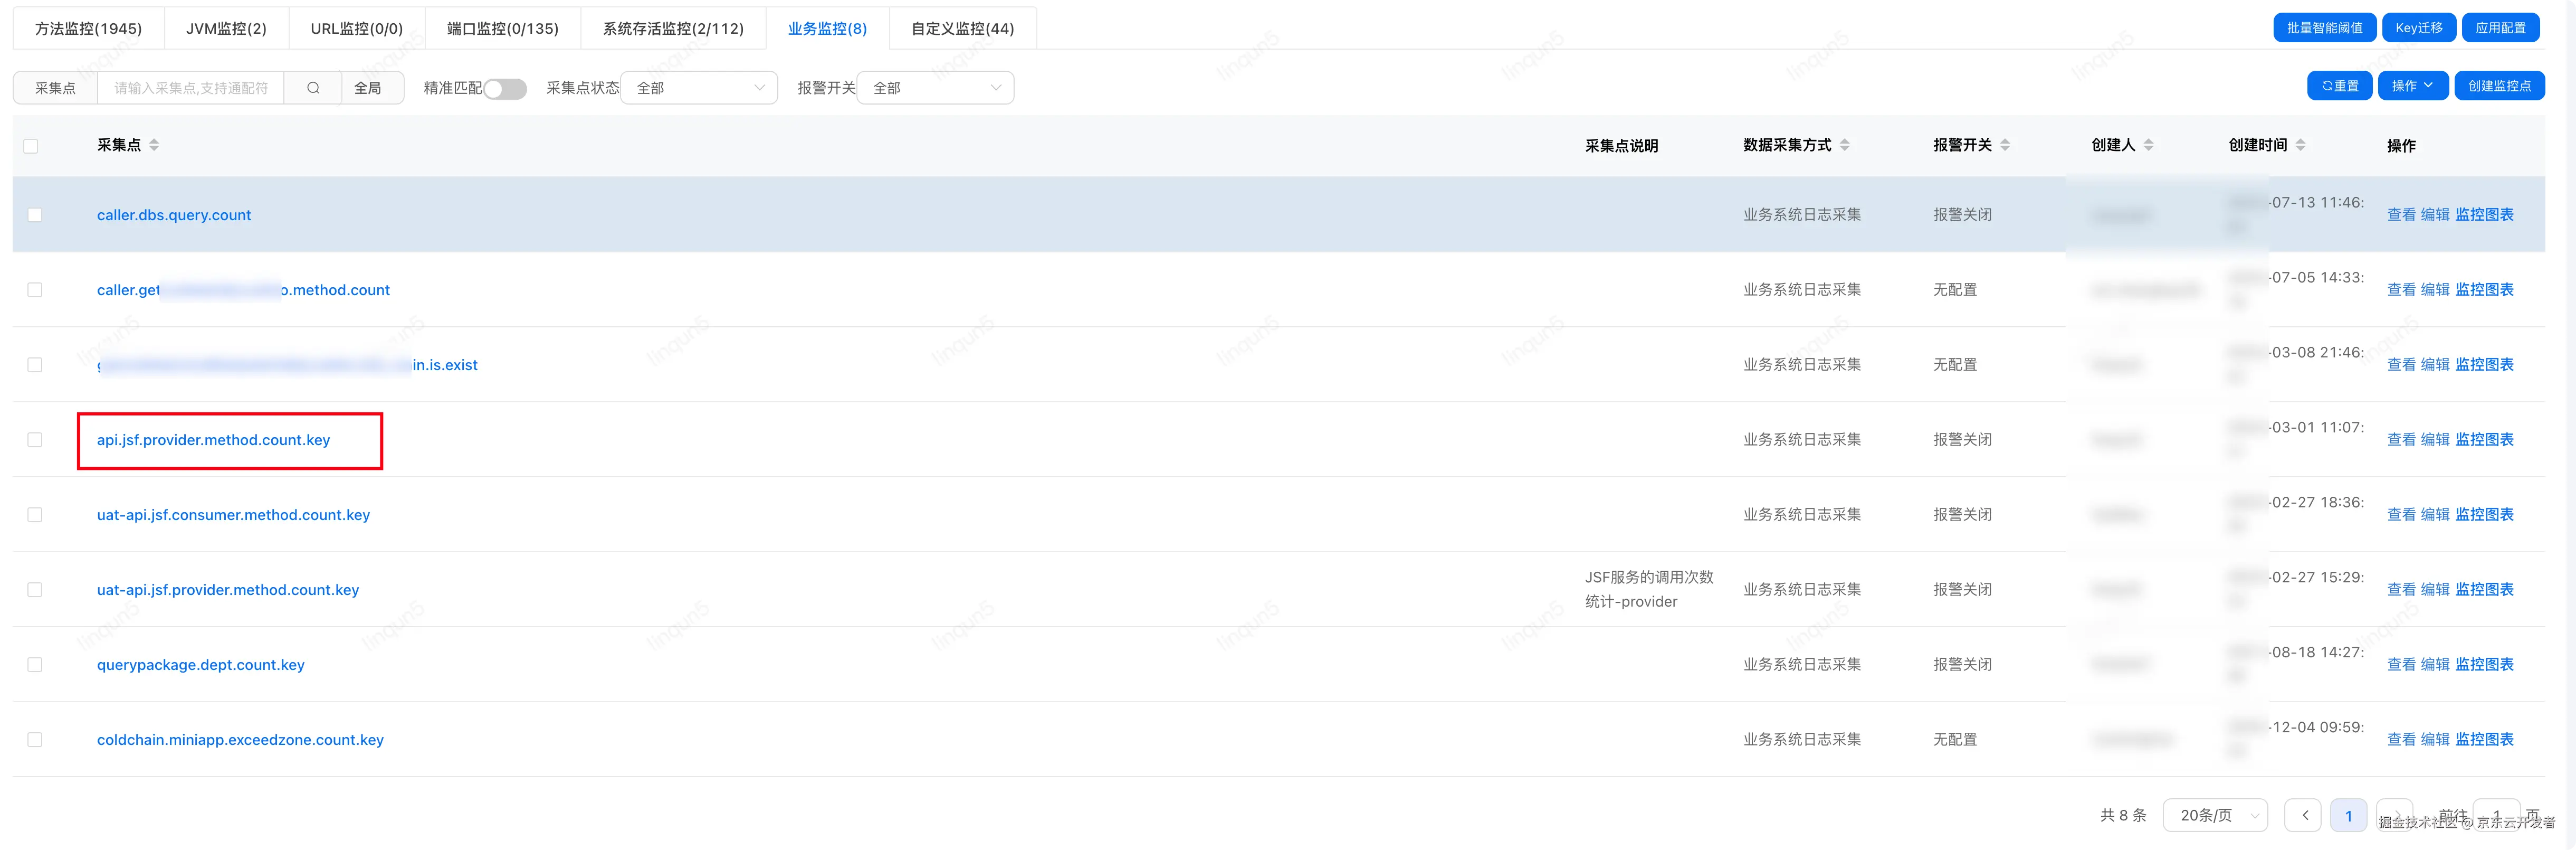Image resolution: width=2576 pixels, height=850 pixels.
Task: Sort by 采集点 column arrows
Action: tap(154, 145)
